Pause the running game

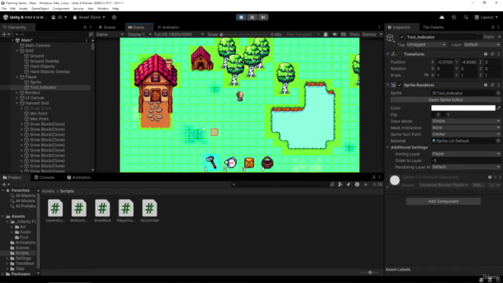point(252,17)
